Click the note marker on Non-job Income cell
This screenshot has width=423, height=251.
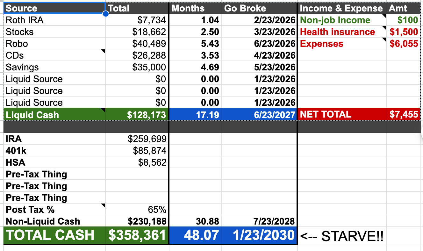pyautogui.click(x=384, y=16)
